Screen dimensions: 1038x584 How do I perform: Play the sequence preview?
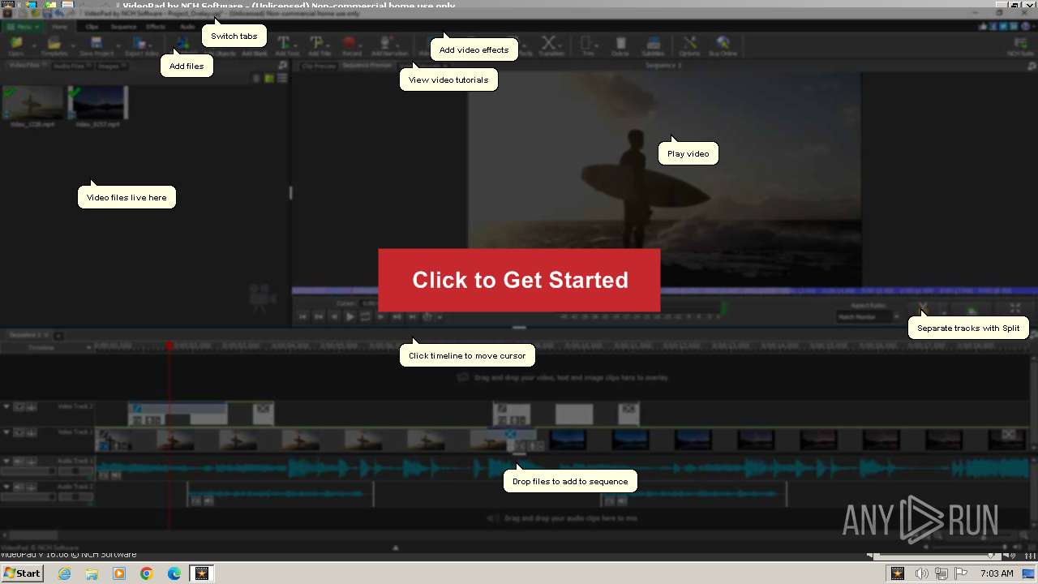tap(350, 317)
